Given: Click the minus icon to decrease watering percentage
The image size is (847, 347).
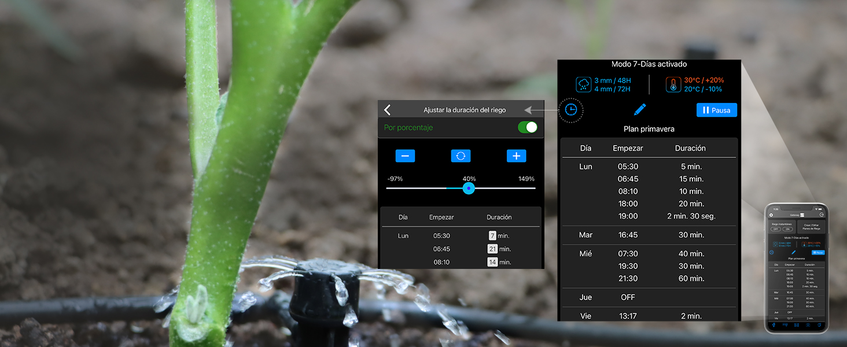Looking at the screenshot, I should click(x=405, y=156).
